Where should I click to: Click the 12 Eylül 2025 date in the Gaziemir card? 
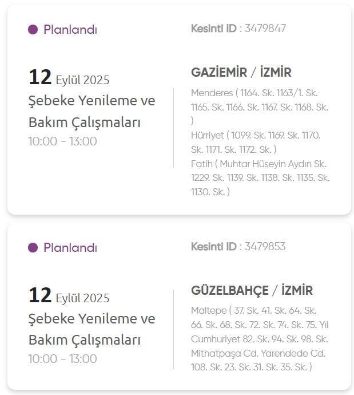click(69, 78)
